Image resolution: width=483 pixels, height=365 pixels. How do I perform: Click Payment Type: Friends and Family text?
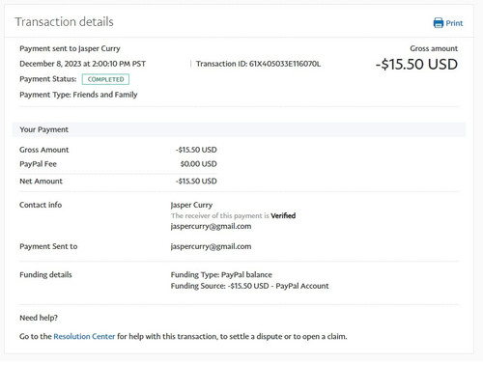pyautogui.click(x=78, y=95)
